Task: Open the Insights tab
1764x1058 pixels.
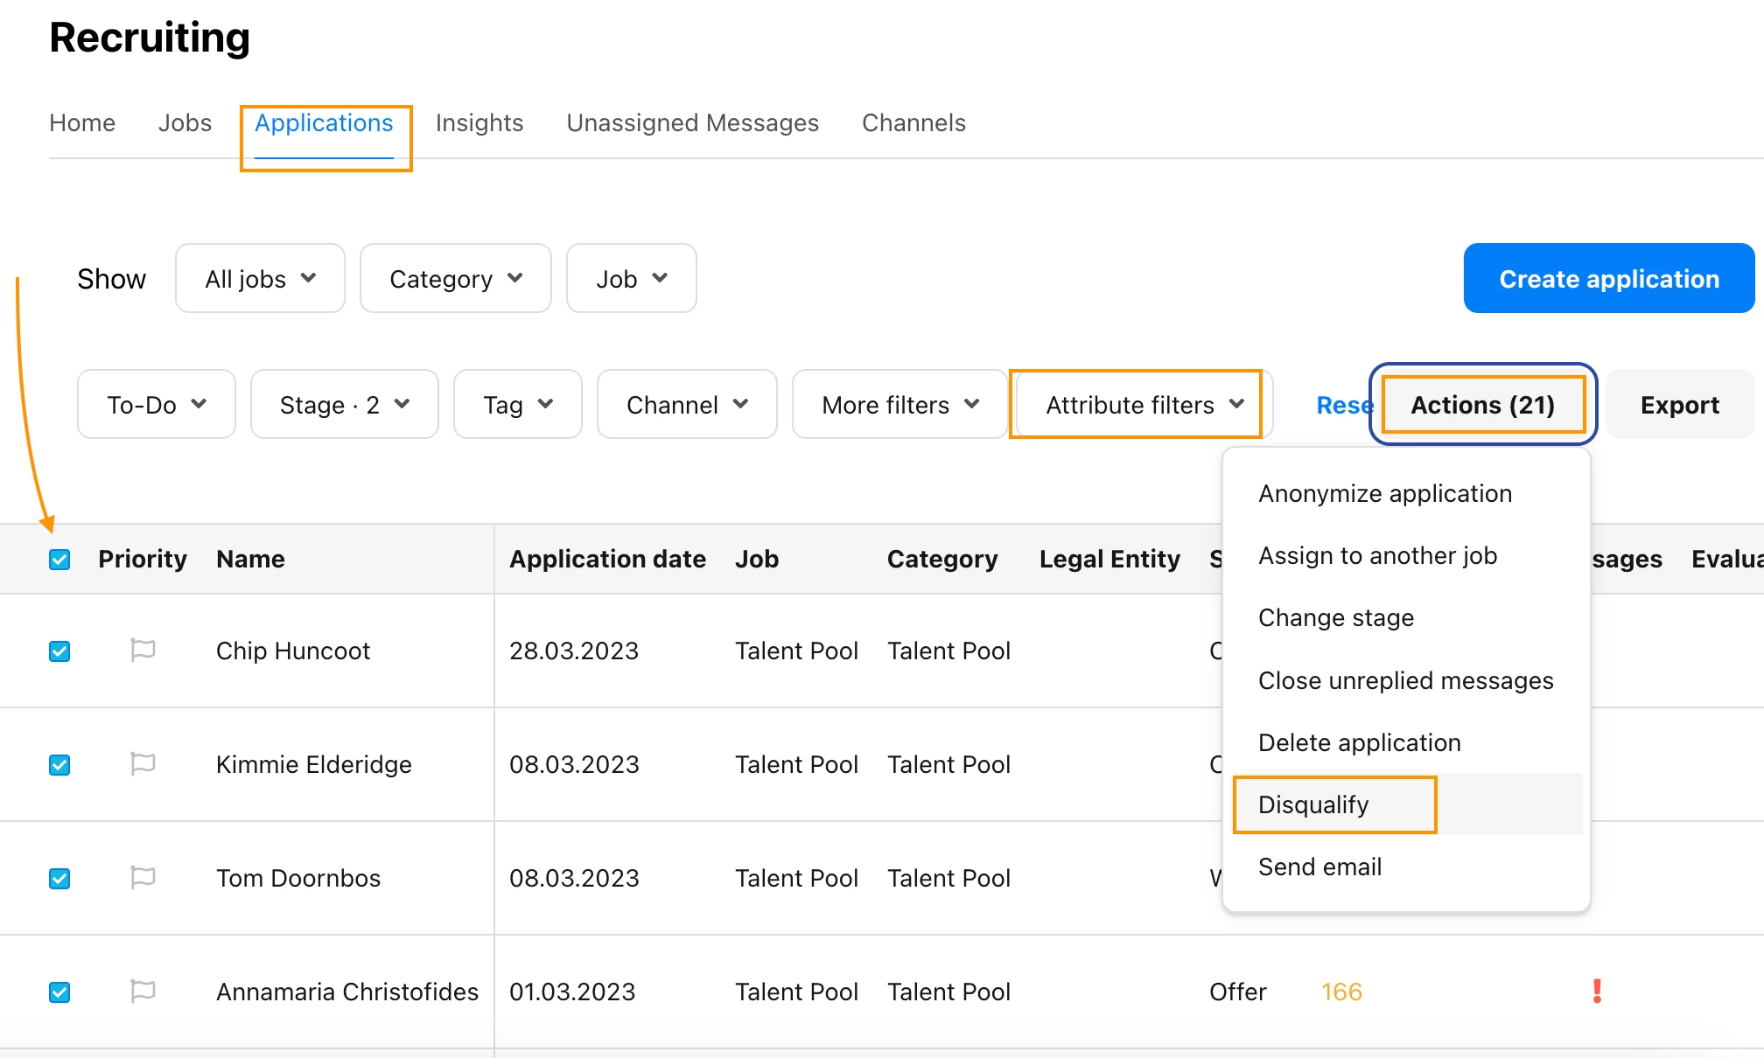Action: tap(479, 123)
